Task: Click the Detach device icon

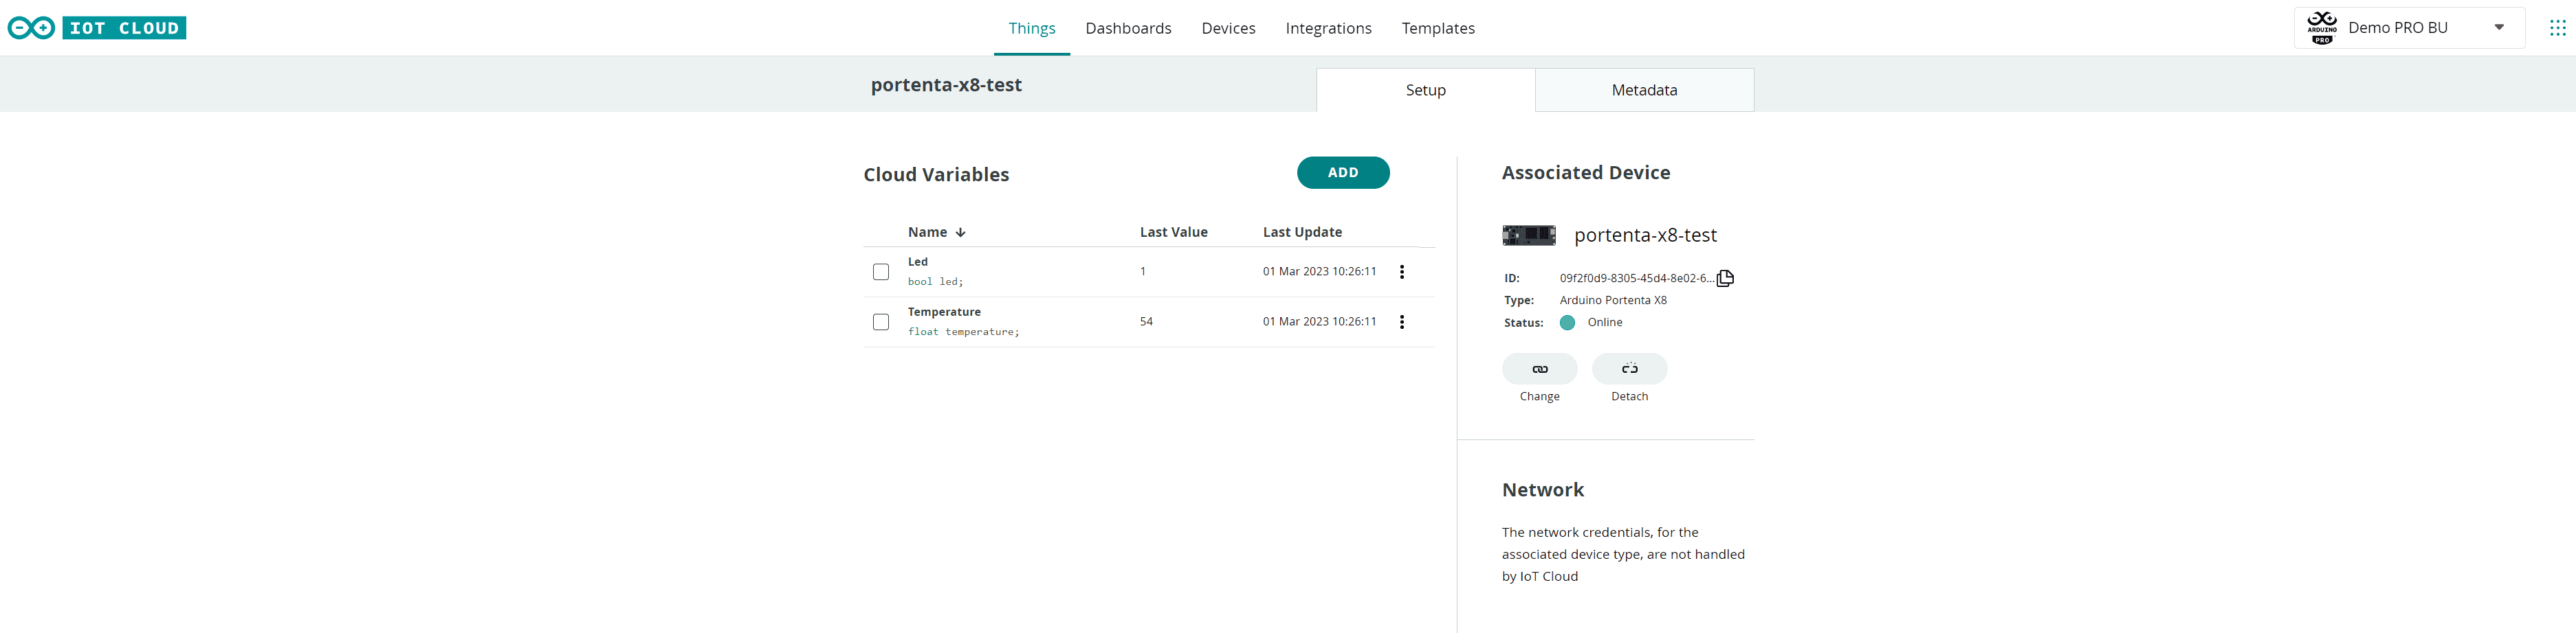Action: click(x=1629, y=369)
